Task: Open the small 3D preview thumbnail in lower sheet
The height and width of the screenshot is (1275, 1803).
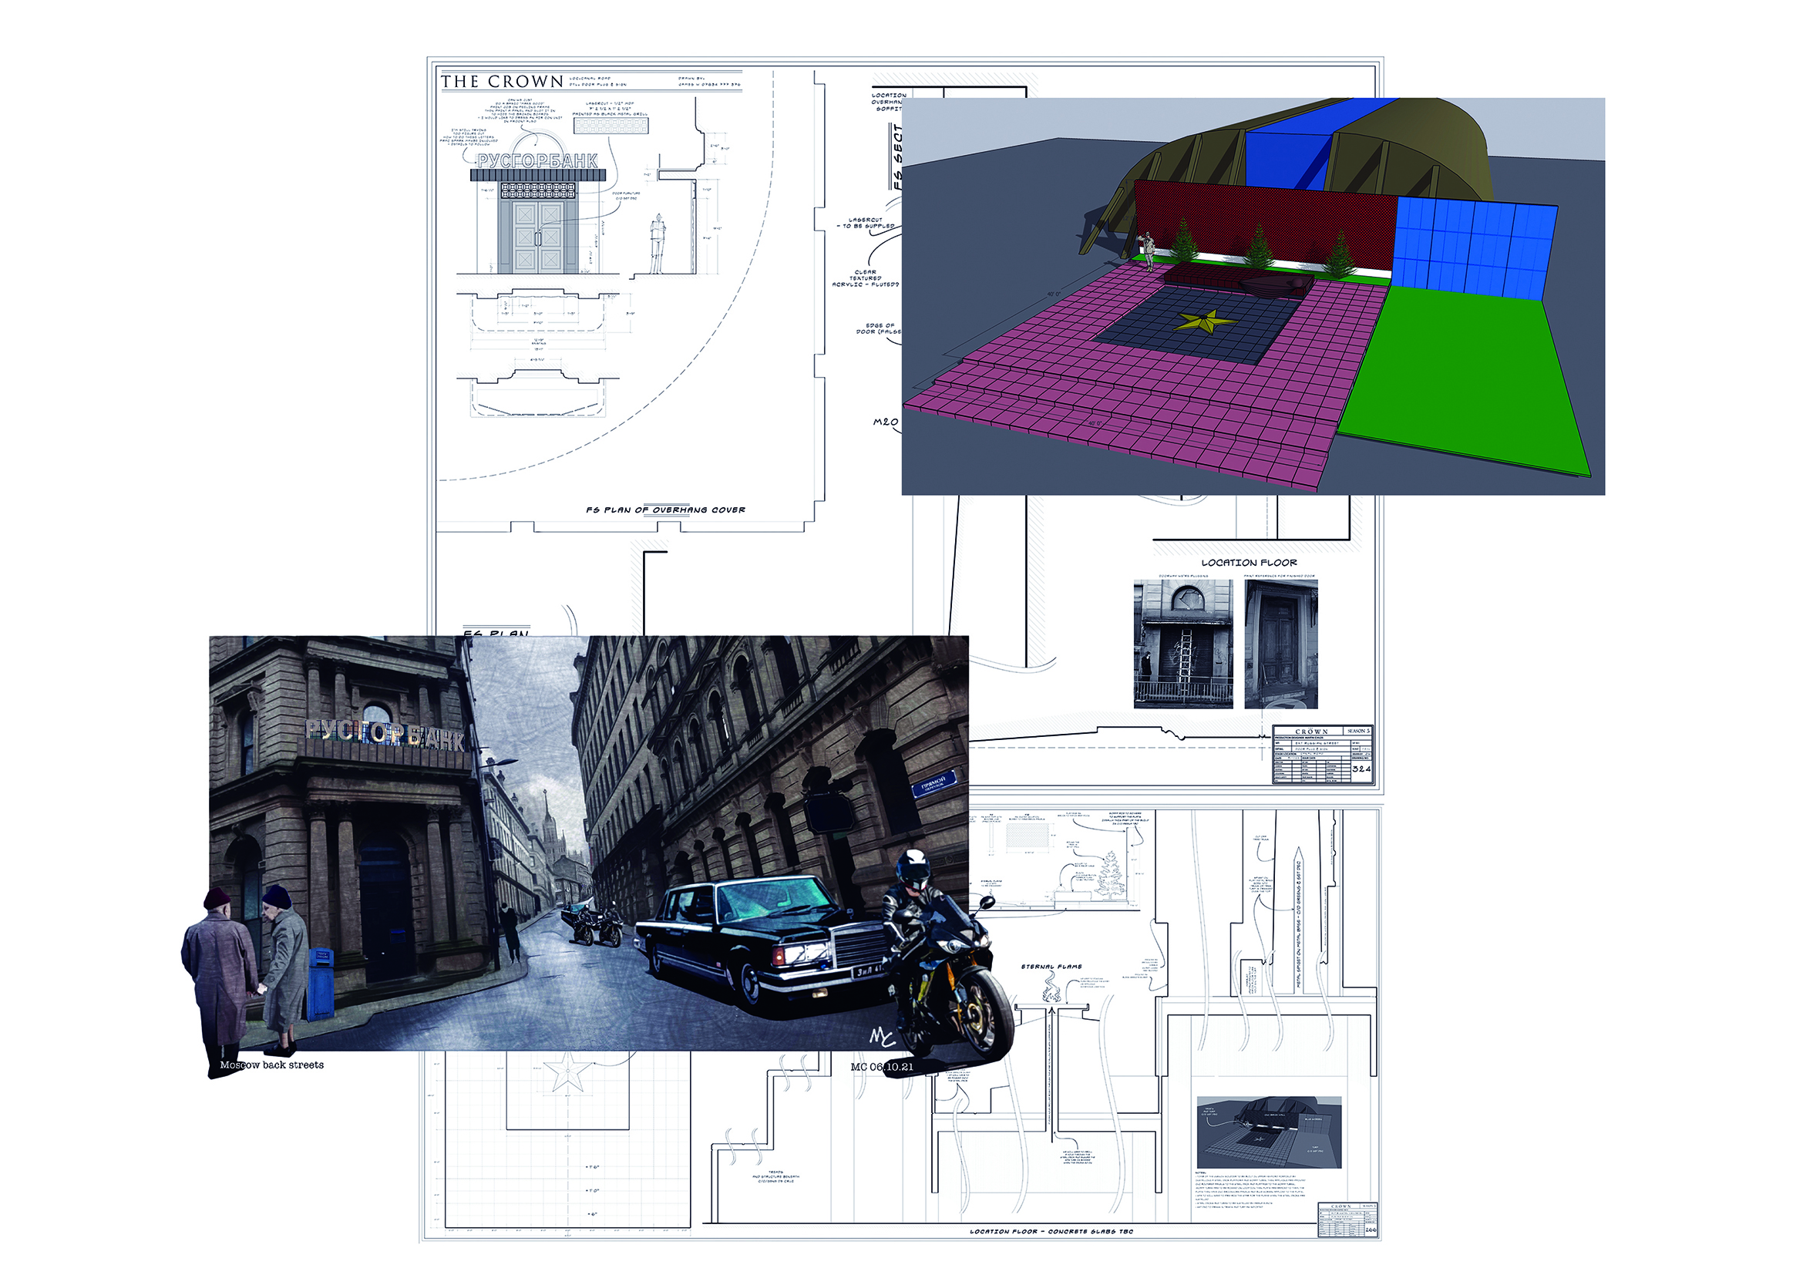Action: [x=1268, y=1132]
